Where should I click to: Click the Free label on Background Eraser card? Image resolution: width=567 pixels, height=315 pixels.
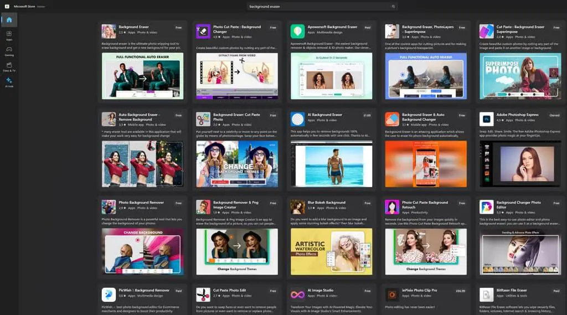[x=179, y=28]
